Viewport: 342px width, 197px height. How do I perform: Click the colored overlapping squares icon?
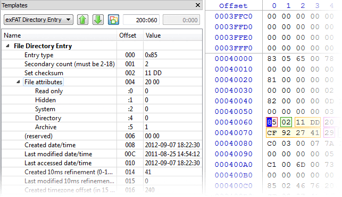click(x=113, y=20)
